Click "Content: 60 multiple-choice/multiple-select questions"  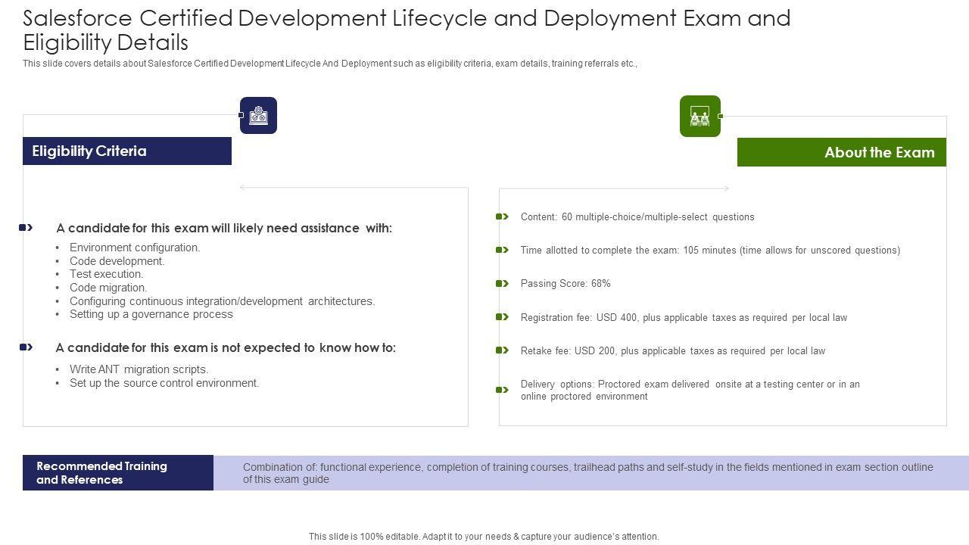coord(637,217)
